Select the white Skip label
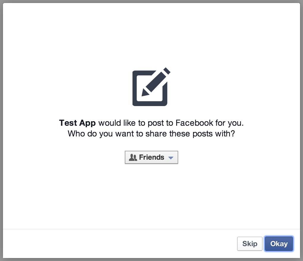Viewport: 303px width, 261px height. (x=250, y=244)
